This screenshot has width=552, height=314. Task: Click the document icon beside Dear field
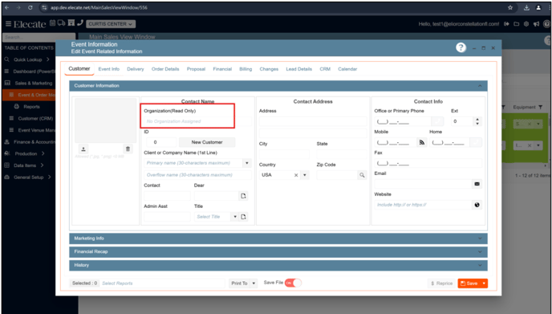243,196
